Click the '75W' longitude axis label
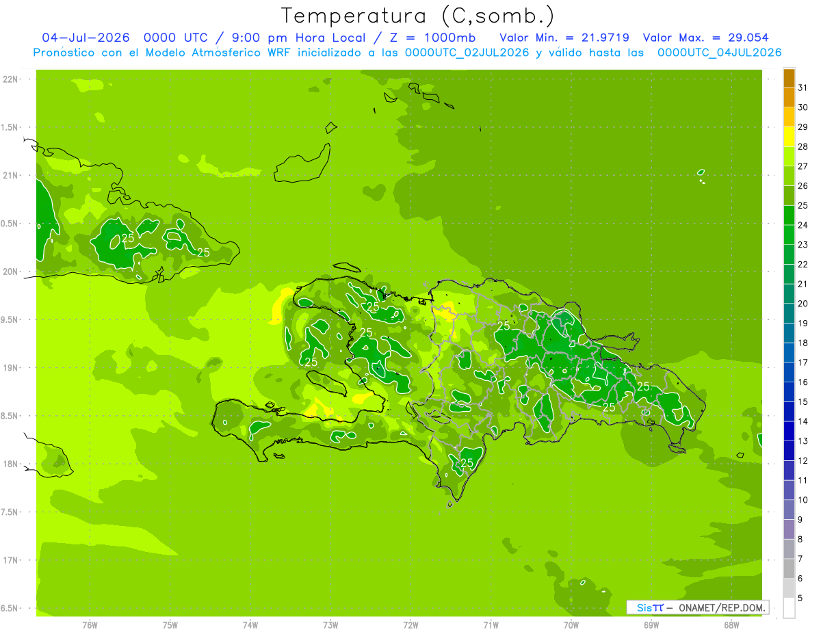Viewport: 821px width, 634px height. (170, 625)
